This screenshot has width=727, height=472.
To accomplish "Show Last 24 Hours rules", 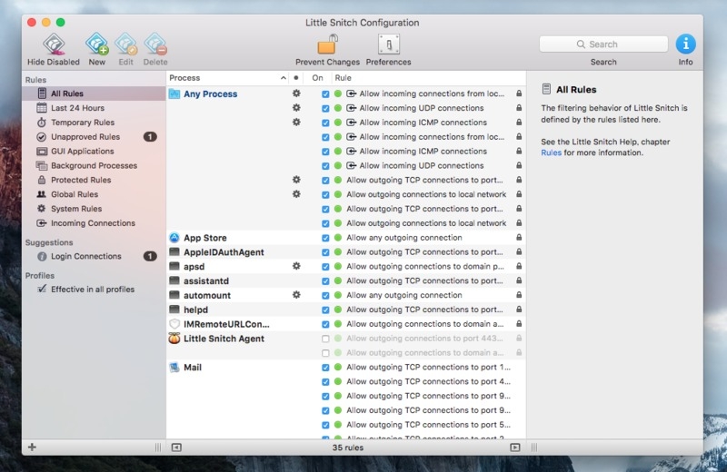I will point(95,108).
